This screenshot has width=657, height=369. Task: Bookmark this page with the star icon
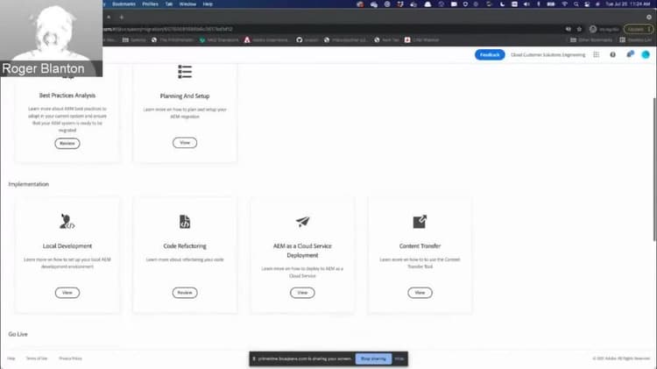click(x=579, y=29)
